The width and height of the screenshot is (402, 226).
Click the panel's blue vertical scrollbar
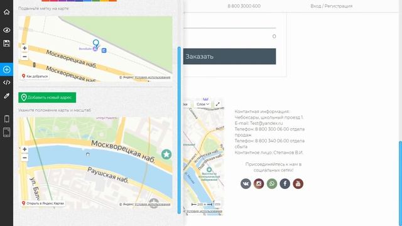pos(179,130)
